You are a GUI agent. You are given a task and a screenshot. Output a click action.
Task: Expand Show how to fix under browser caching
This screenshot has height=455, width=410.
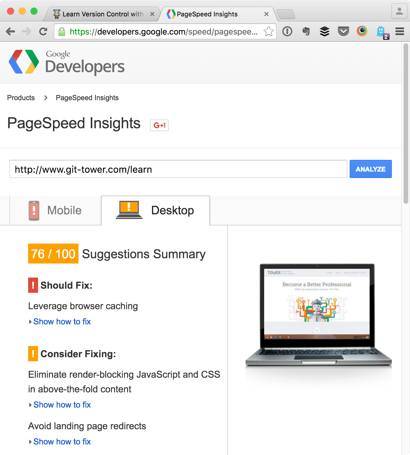tap(62, 321)
